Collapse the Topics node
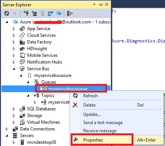This screenshot has height=146, width=165. click(28, 95)
